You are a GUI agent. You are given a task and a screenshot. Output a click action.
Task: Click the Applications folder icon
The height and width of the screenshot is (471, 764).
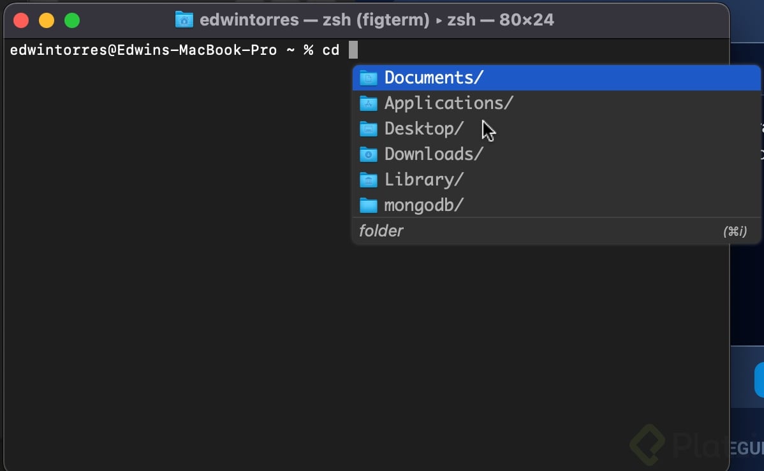click(x=368, y=103)
